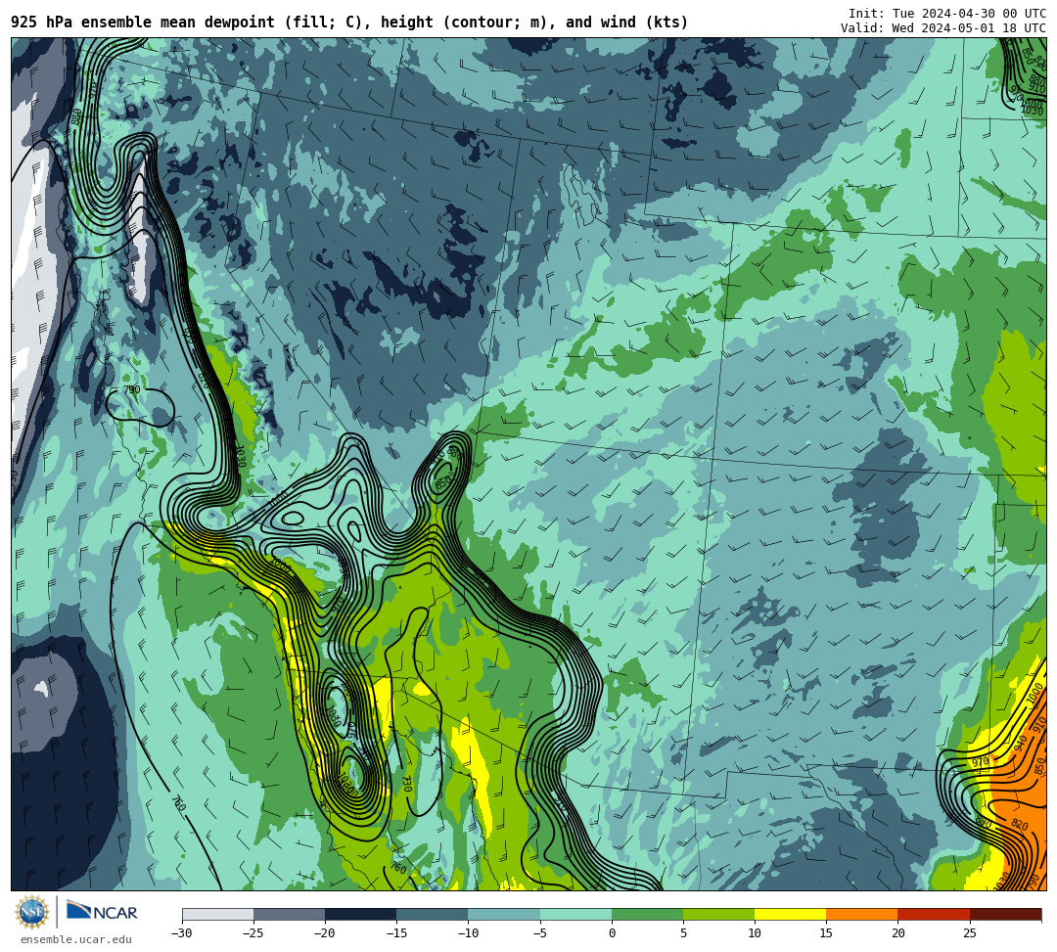Pick the 5 to 10 lime green swatch

pyautogui.click(x=718, y=914)
